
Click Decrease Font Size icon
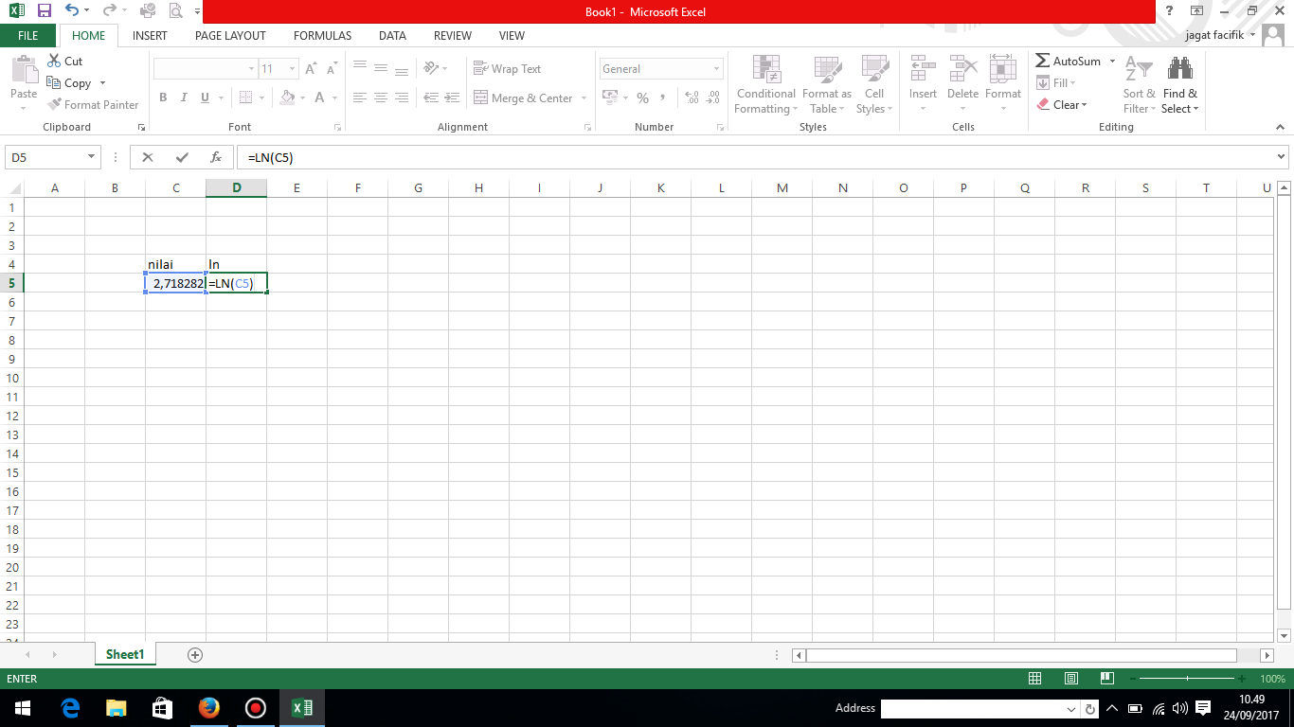pos(332,69)
